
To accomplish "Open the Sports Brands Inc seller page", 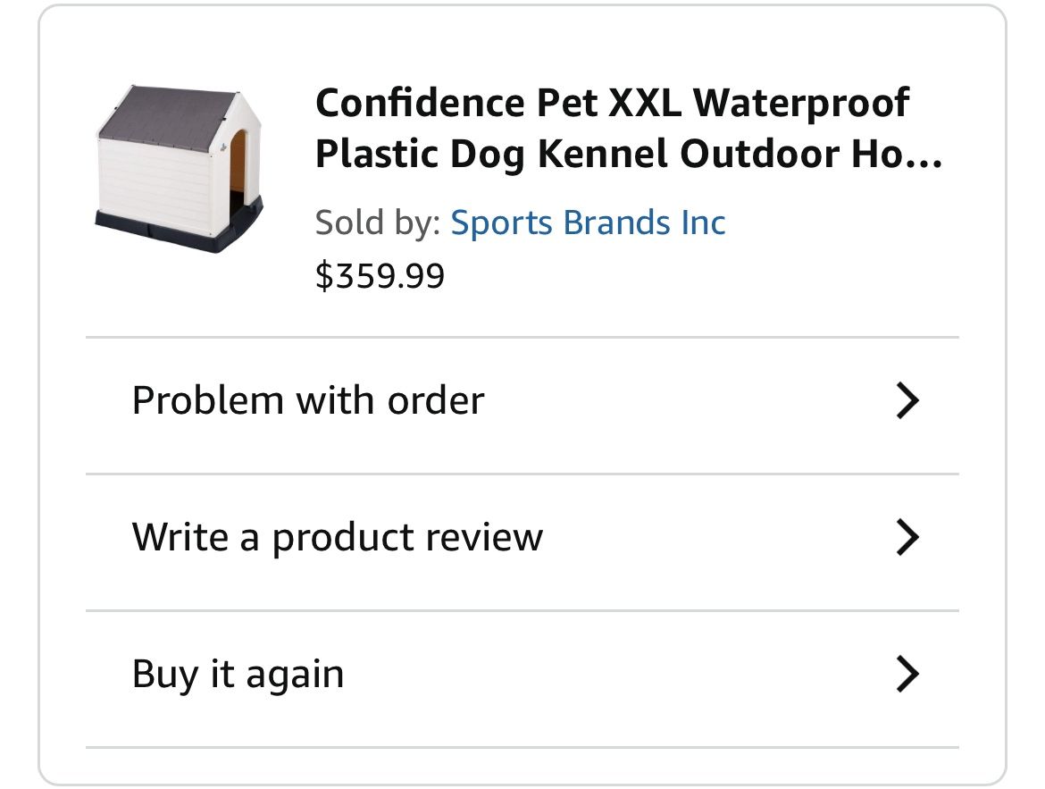I will (x=589, y=222).
